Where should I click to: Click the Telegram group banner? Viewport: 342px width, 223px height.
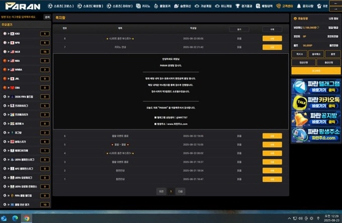click(x=316, y=87)
